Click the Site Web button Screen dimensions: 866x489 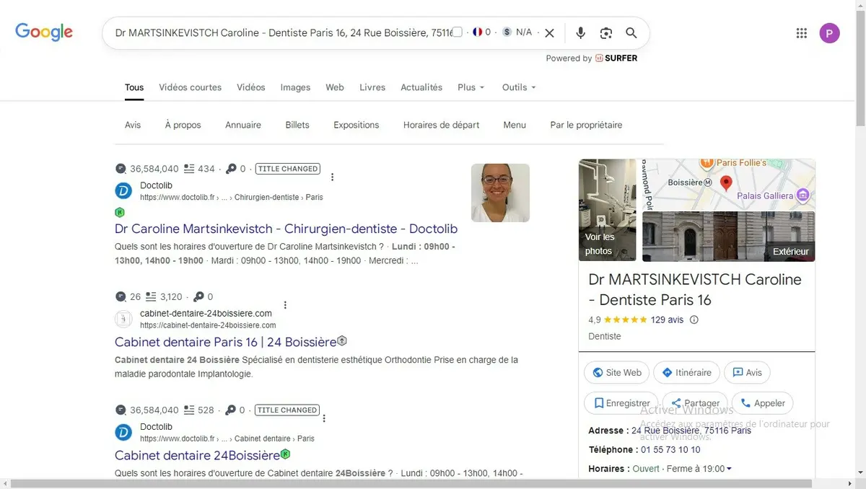click(x=616, y=373)
